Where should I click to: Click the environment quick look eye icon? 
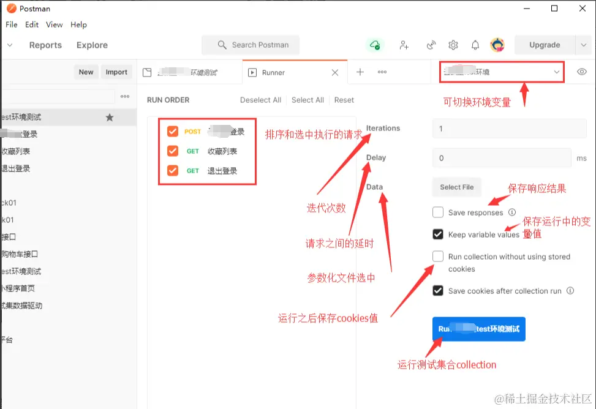pyautogui.click(x=581, y=72)
